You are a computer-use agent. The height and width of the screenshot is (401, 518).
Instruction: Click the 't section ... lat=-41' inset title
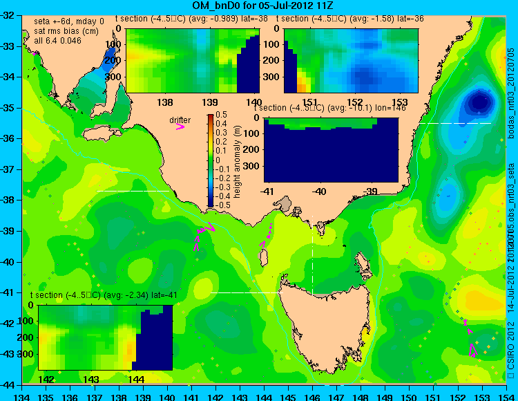[104, 295]
